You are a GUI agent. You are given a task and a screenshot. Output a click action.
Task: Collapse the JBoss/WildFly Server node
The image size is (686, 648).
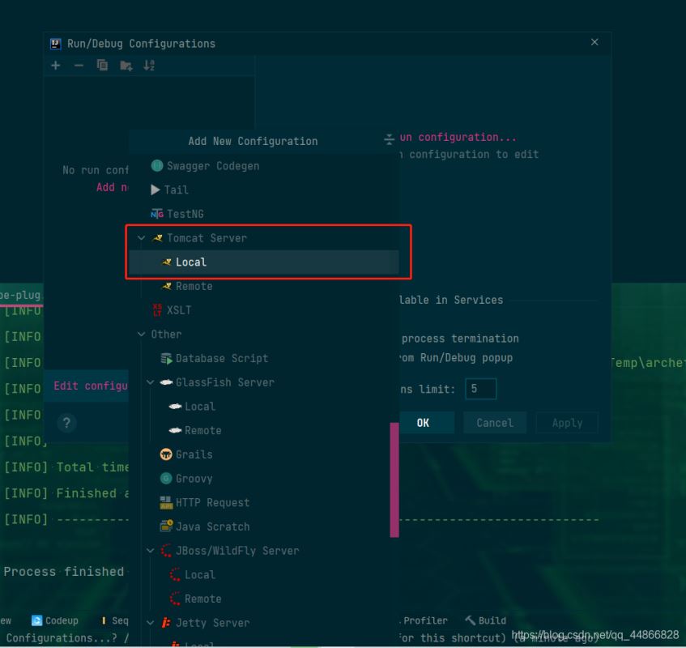point(151,551)
